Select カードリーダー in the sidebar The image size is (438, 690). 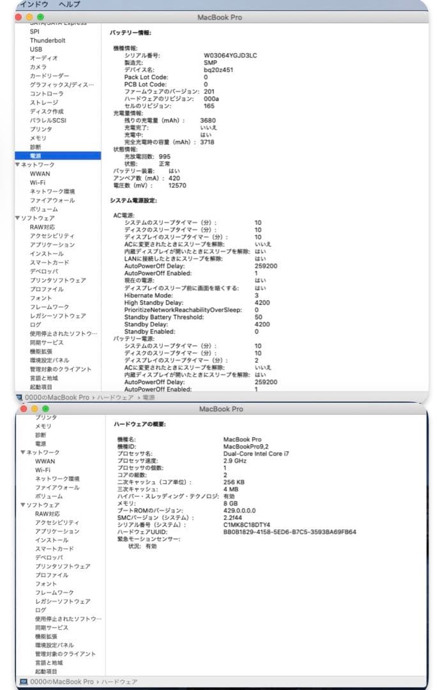[x=49, y=75]
